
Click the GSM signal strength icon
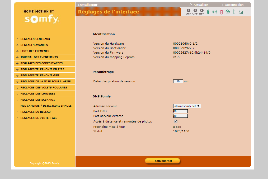click(x=241, y=12)
